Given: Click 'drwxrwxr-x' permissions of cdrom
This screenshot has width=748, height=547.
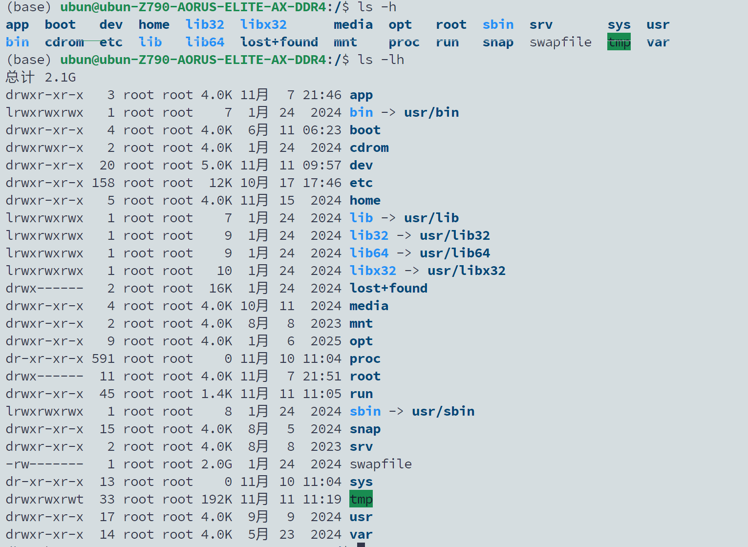Looking at the screenshot, I should point(45,147).
